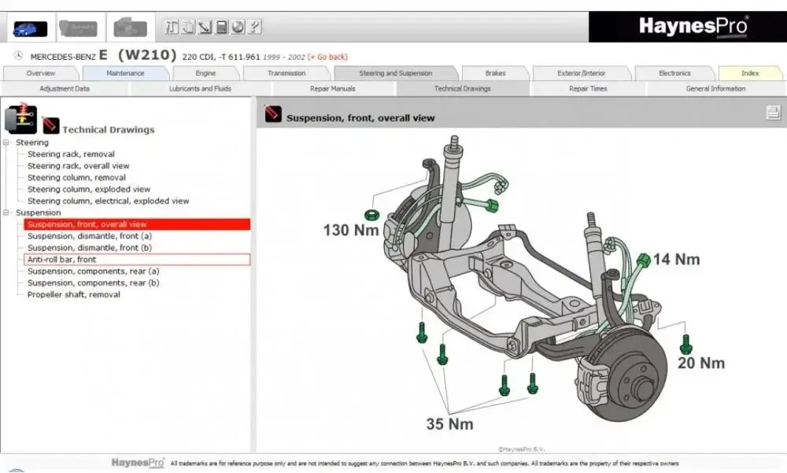Viewport: 787px width, 473px height.
Task: Click the 20 Nm torque label
Action: pyautogui.click(x=701, y=363)
